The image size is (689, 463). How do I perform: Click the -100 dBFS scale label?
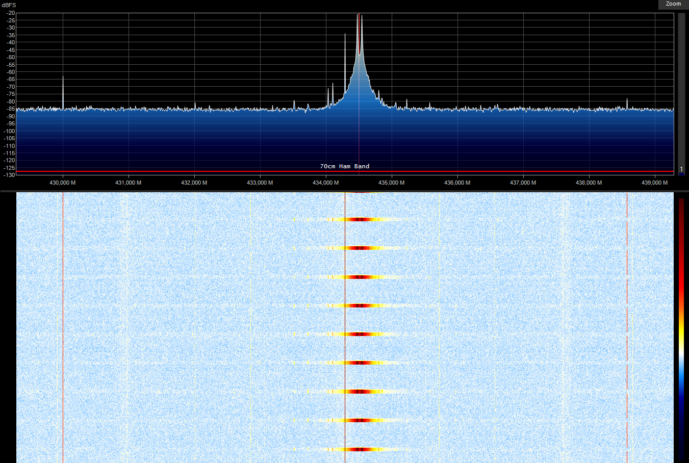click(10, 131)
